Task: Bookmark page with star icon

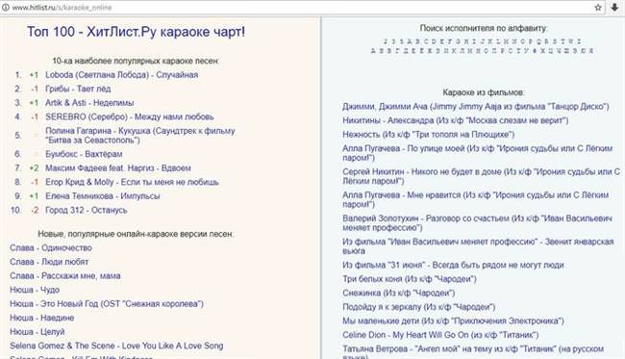Action: (x=598, y=8)
